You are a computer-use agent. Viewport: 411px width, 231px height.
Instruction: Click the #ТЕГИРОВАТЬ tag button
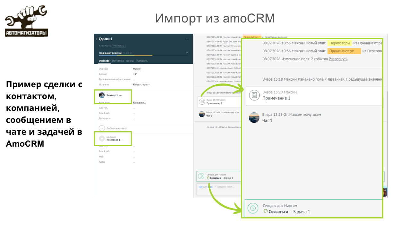click(x=119, y=46)
